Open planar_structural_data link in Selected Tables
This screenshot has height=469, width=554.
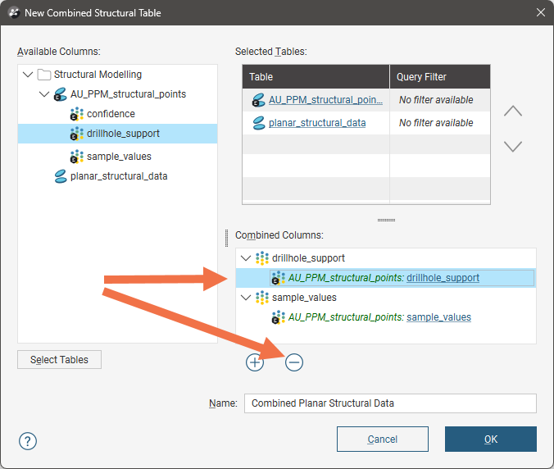tap(317, 123)
